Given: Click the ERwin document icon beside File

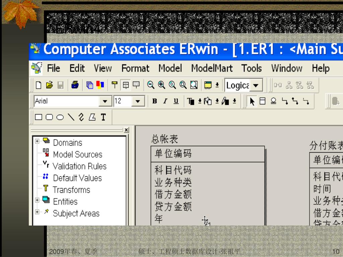Looking at the screenshot, I should (x=36, y=68).
